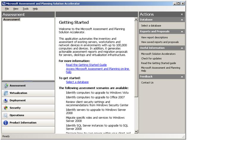Viewport: 233px width, 149px height.
Task: Collapse the Useful Information section
Action: click(182, 48)
